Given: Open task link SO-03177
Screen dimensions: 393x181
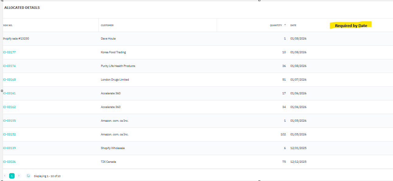Looking at the screenshot, I should tap(9, 52).
